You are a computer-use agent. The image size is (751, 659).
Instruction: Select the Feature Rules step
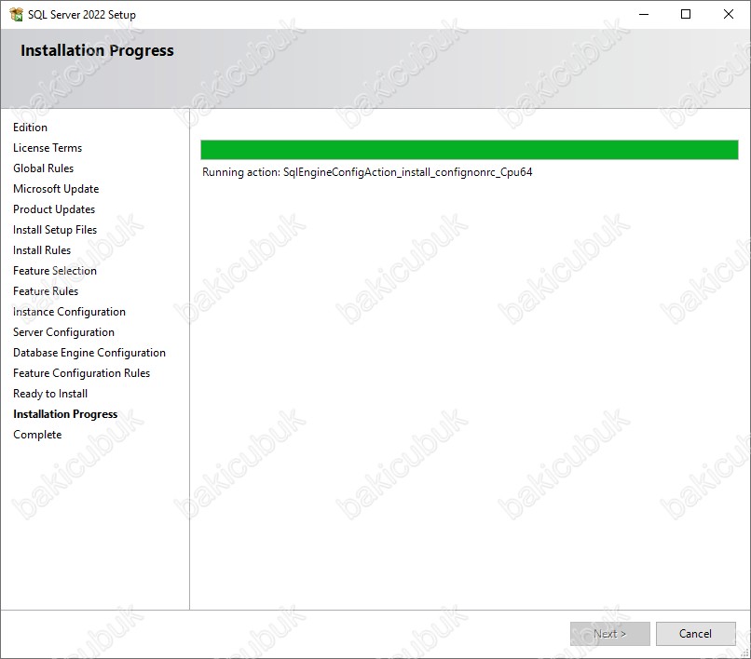pos(46,291)
